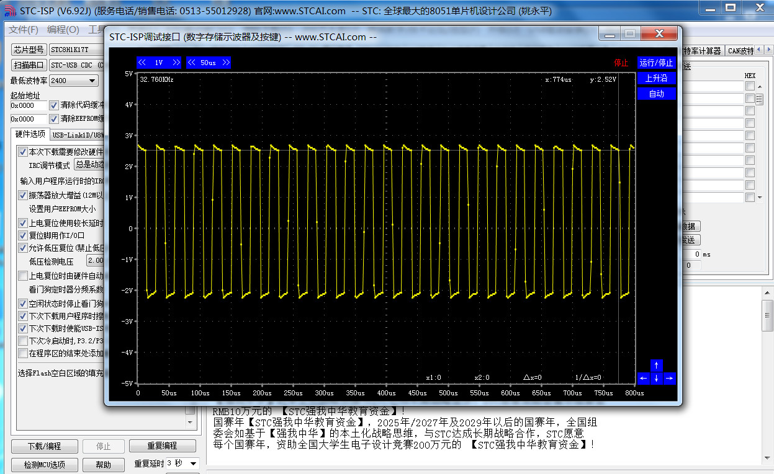Click the first 起始地址 0x0000 field
774x474 pixels.
tap(29, 105)
